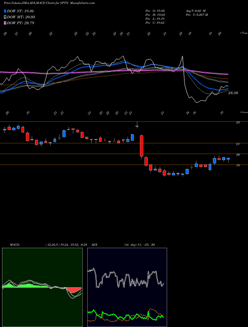Click the 'Pre L: 19.19' value
Viewport: 248px width, 327px height.
[155, 19]
